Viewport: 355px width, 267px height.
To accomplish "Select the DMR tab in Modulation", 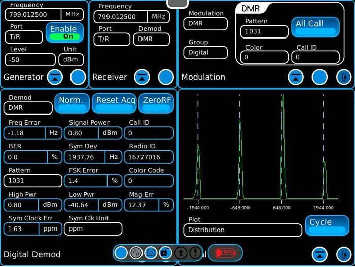I will 251,9.
